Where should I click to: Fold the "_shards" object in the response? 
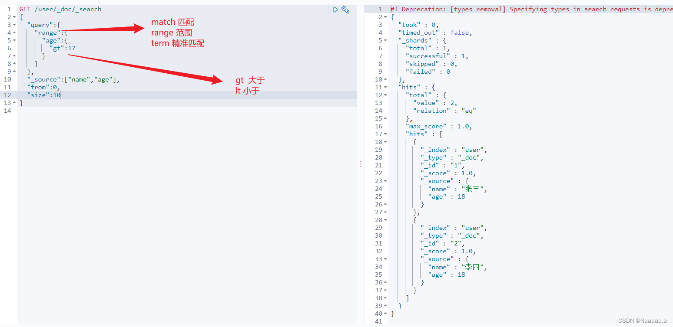(x=385, y=40)
